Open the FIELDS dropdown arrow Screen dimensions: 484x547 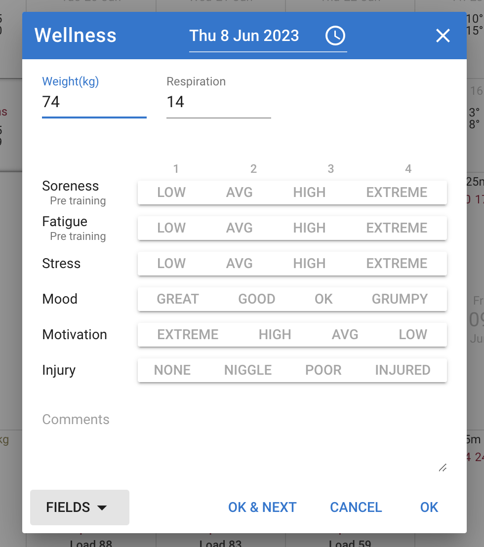pos(102,508)
